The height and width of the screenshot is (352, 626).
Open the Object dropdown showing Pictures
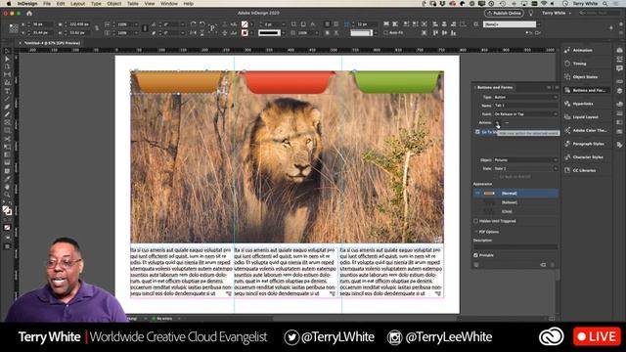click(x=525, y=160)
